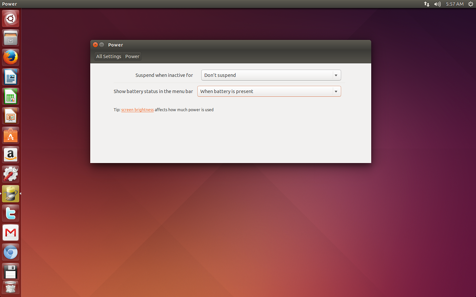Open the floppy disk drive icon

11,272
